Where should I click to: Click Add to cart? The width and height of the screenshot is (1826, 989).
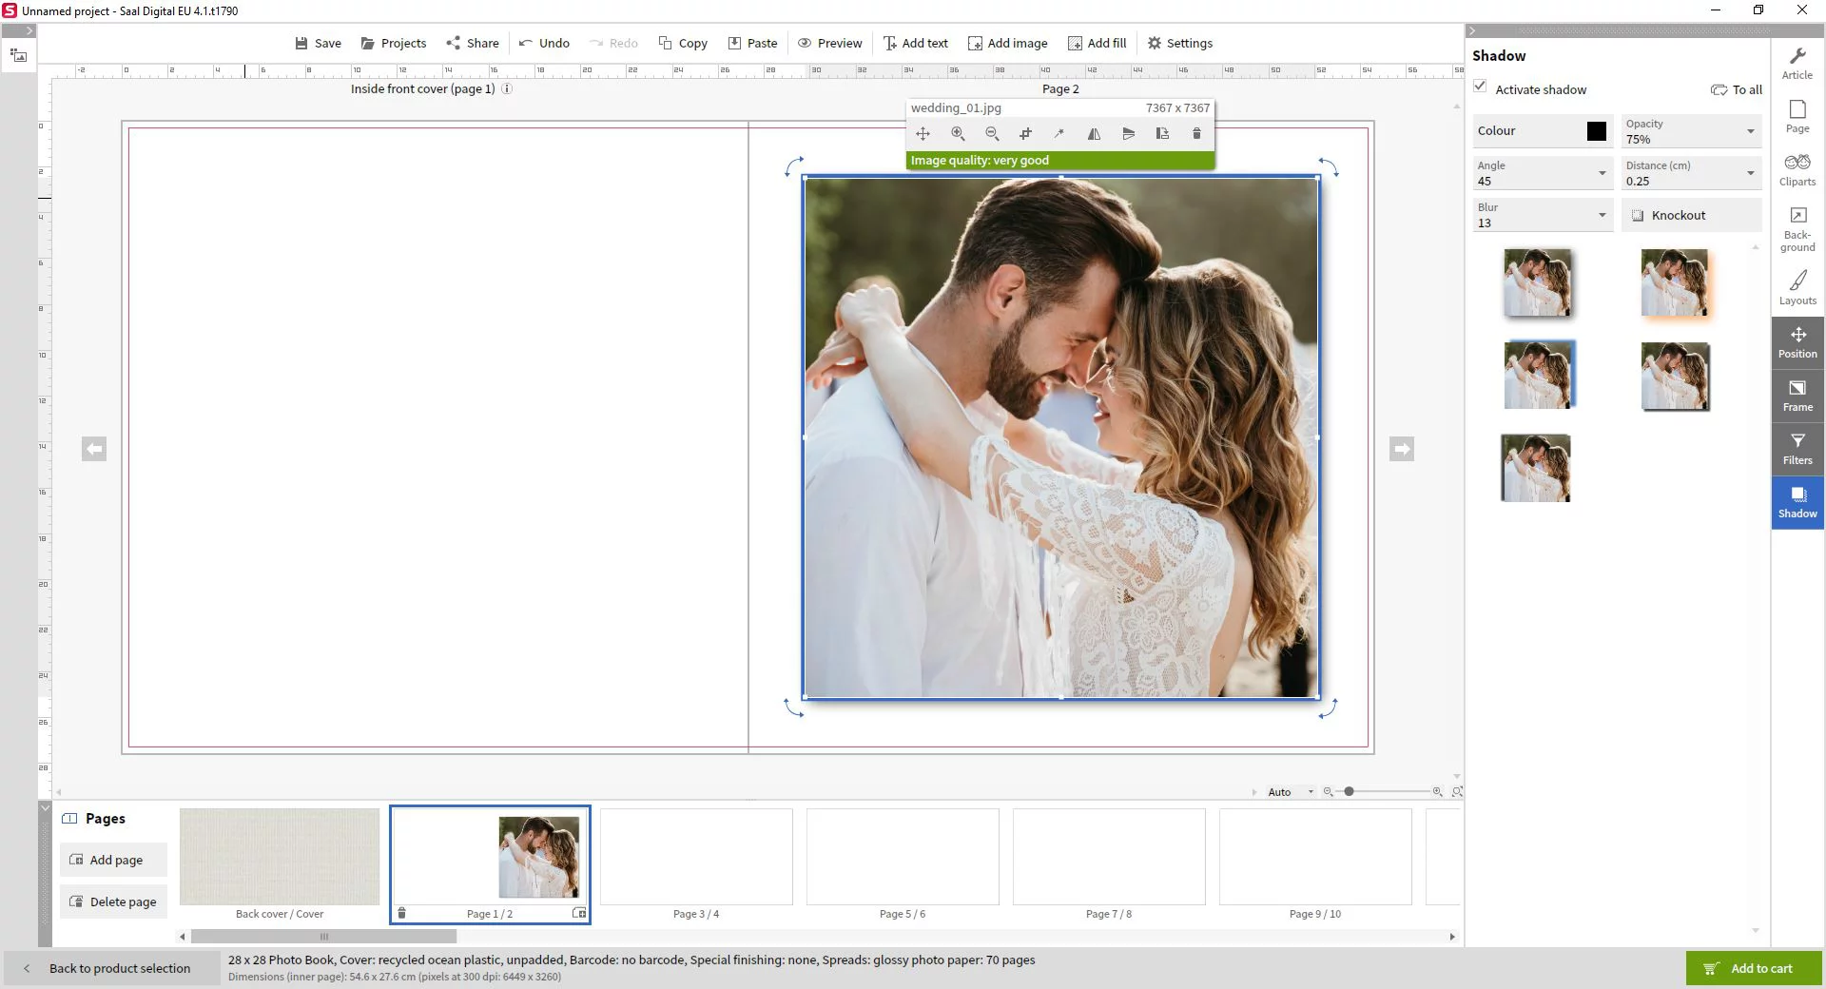(x=1753, y=968)
